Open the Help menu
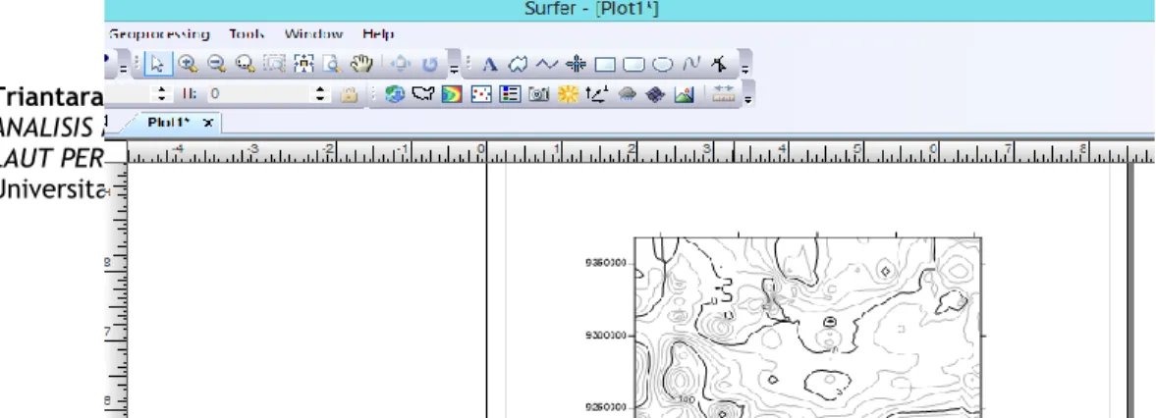1156x418 pixels. click(378, 33)
